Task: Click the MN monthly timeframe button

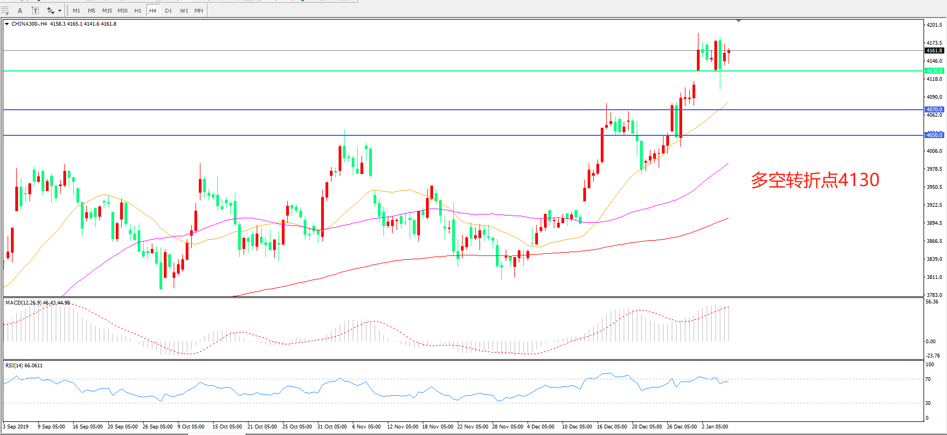Action: [199, 10]
